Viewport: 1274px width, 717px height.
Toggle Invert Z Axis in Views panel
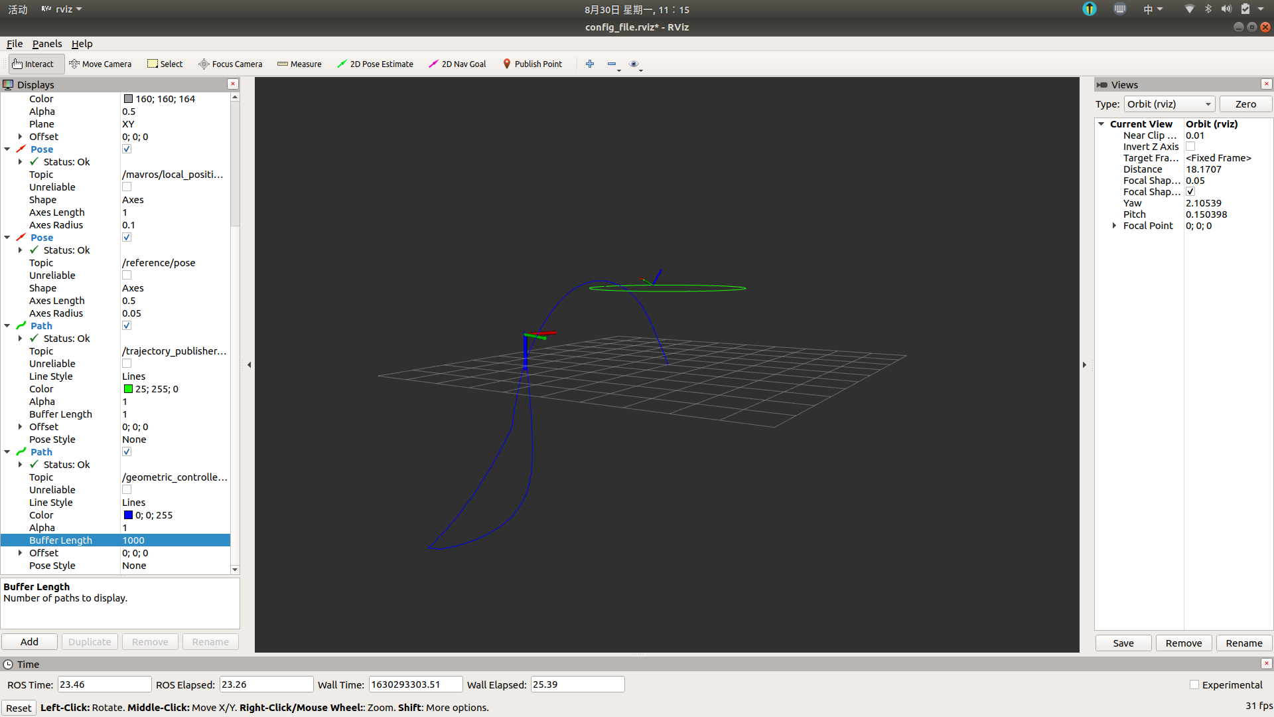point(1190,146)
